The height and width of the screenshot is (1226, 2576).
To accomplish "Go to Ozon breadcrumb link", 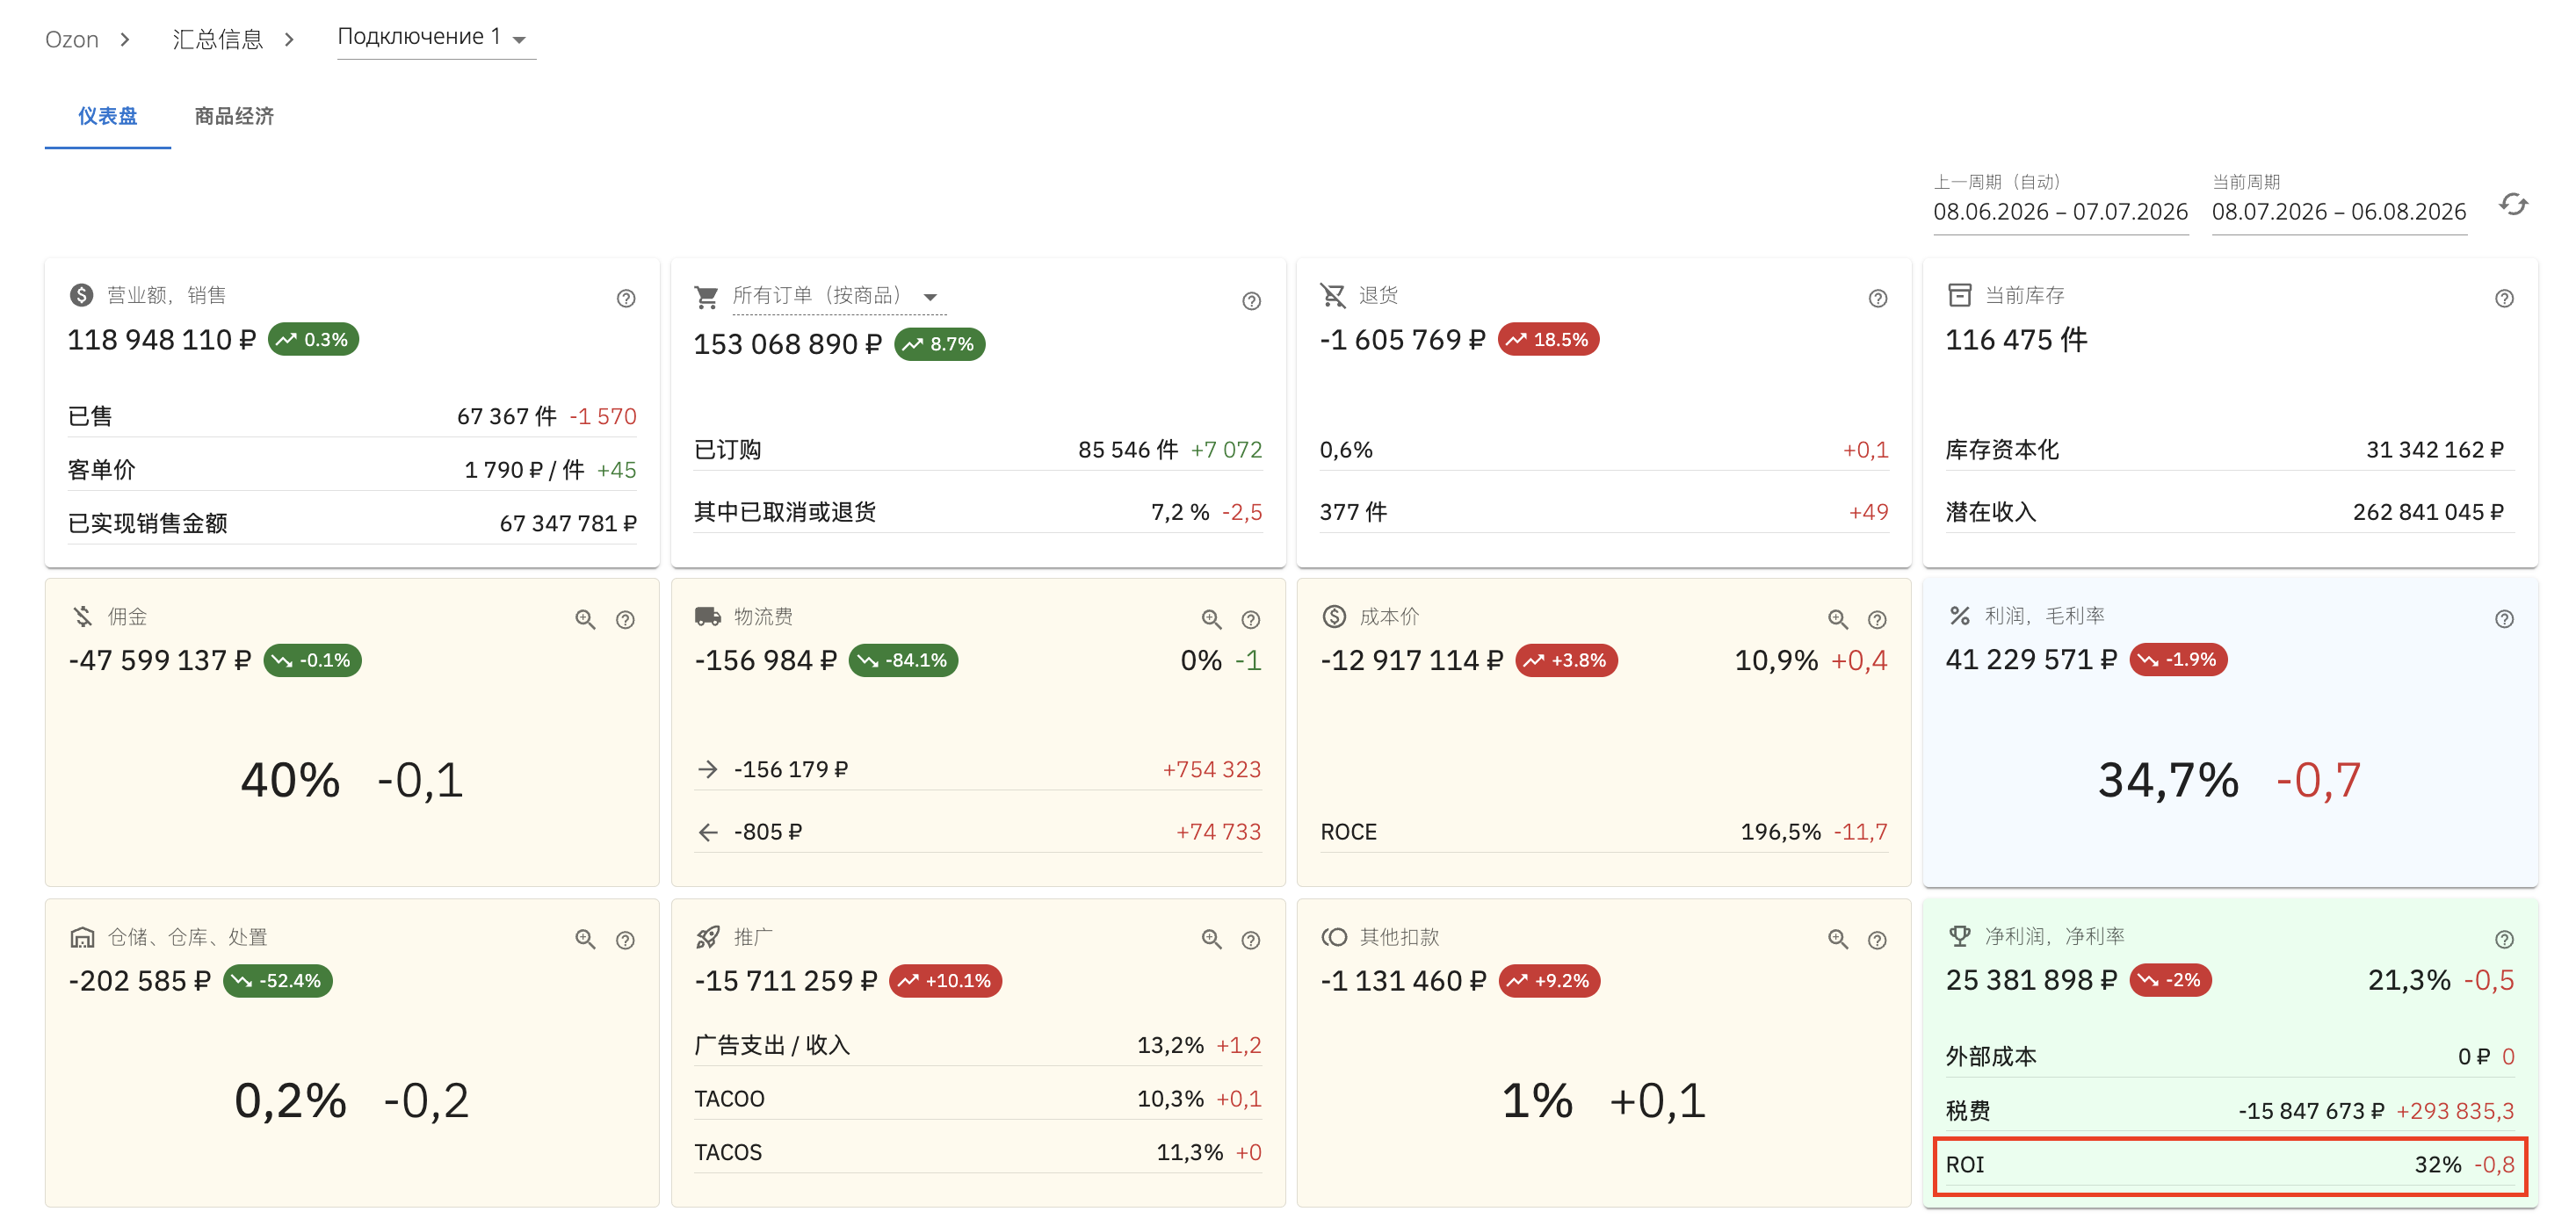I will [x=72, y=39].
